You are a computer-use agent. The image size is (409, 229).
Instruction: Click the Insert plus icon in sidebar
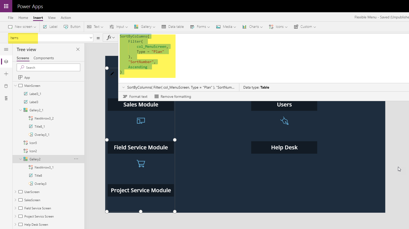6,74
